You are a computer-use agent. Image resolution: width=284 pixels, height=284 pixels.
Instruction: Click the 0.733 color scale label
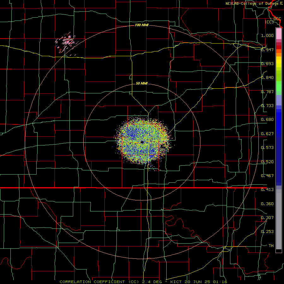pyautogui.click(x=267, y=106)
